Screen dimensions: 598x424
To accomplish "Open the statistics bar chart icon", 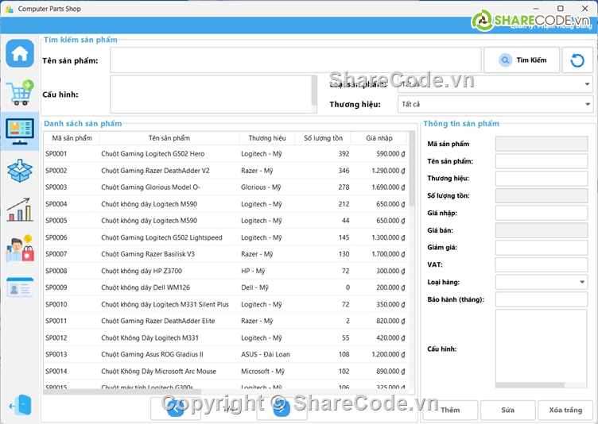I will point(20,210).
